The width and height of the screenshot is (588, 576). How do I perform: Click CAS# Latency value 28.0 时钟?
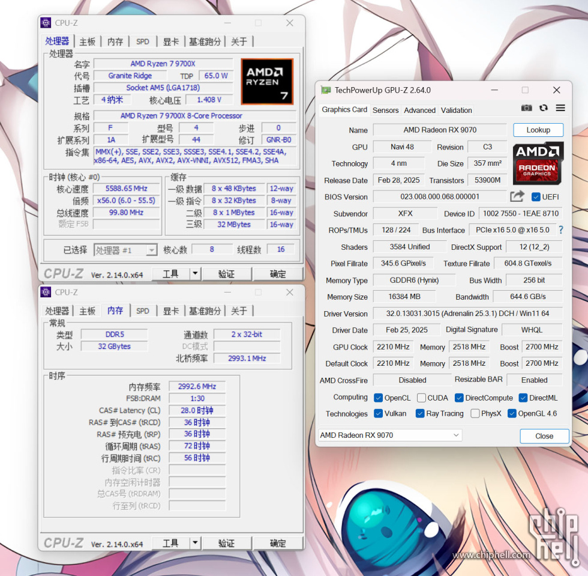pos(197,410)
